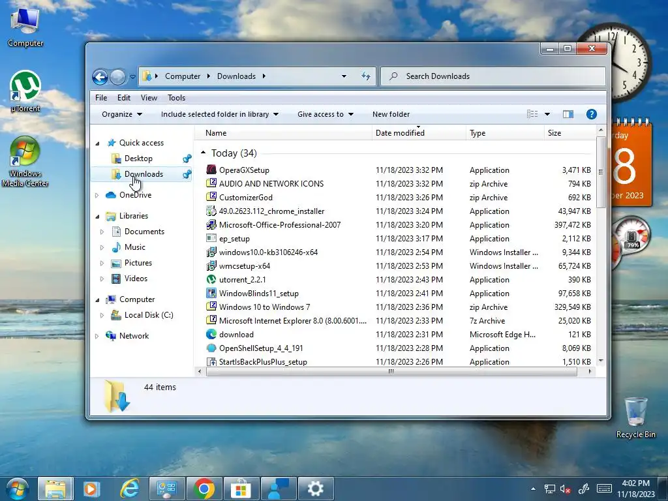Open the Give access to dropdown
The width and height of the screenshot is (668, 501).
[x=326, y=114]
